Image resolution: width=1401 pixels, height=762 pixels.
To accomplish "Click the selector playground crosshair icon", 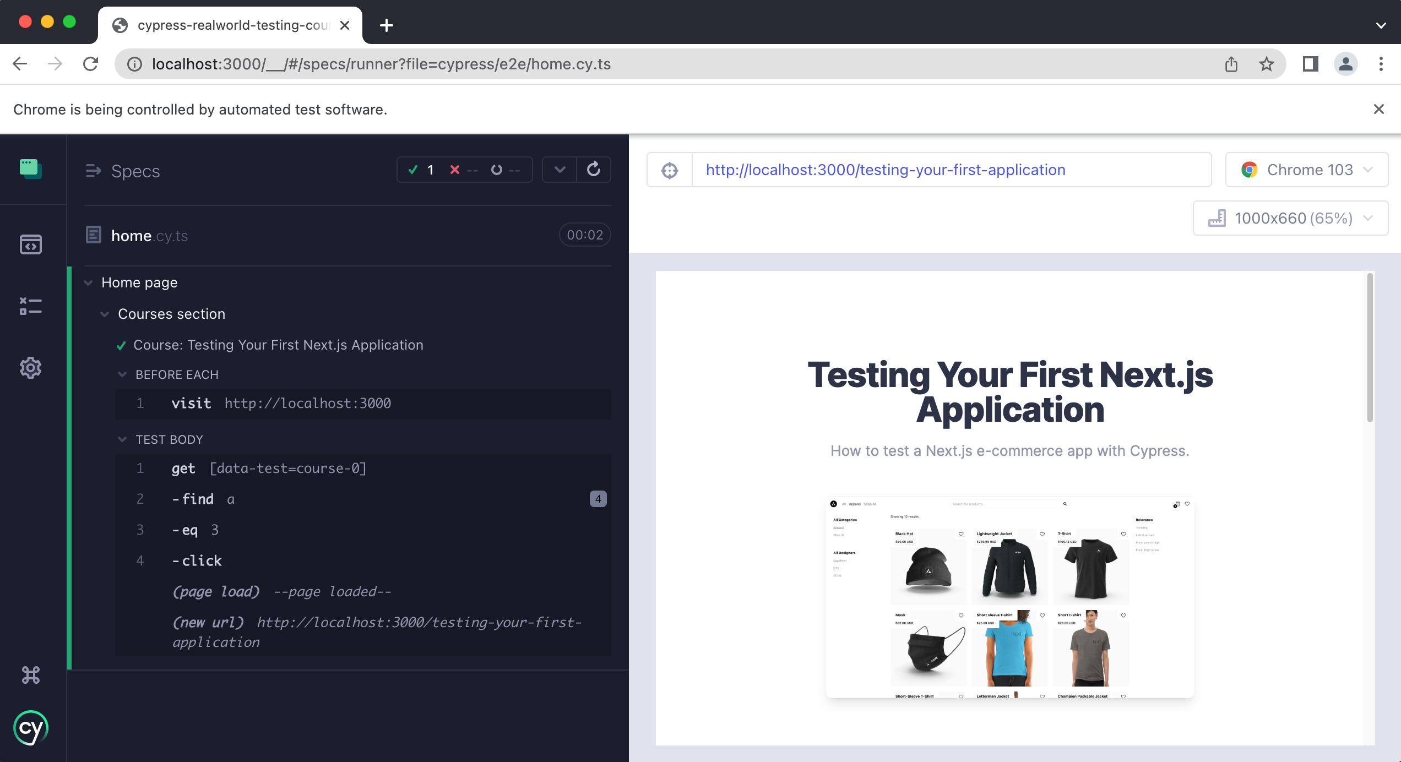I will coord(670,171).
